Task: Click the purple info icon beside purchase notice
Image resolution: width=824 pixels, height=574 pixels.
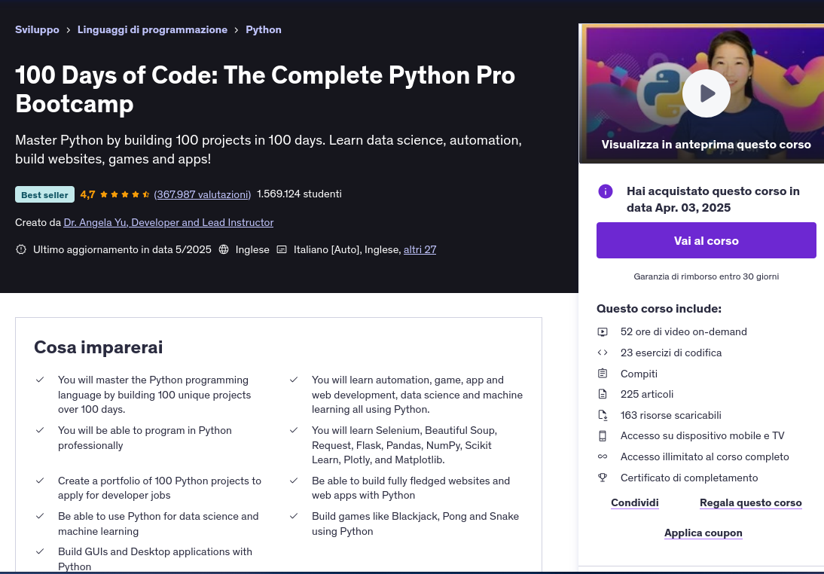Action: [x=606, y=191]
